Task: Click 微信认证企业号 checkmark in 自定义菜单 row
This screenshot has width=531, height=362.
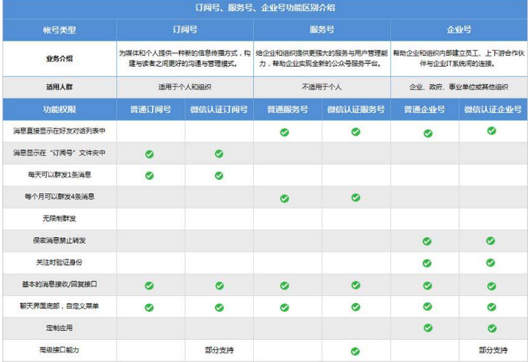Action: tap(492, 307)
